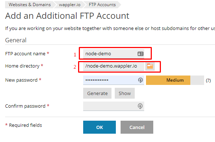Generate a new password

[97, 93]
